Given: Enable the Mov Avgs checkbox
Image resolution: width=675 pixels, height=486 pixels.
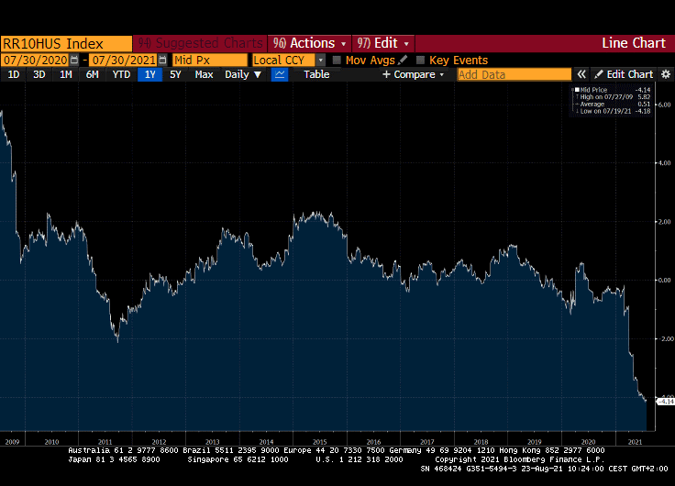Looking at the screenshot, I should 337,60.
